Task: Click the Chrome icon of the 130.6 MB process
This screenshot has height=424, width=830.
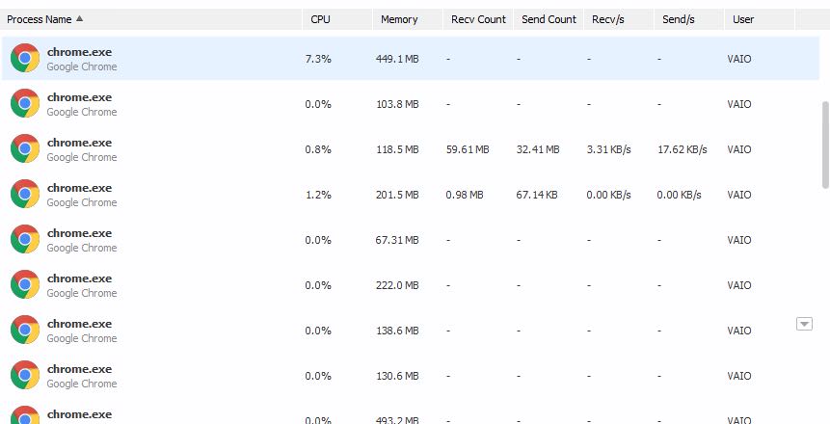Action: click(x=25, y=375)
